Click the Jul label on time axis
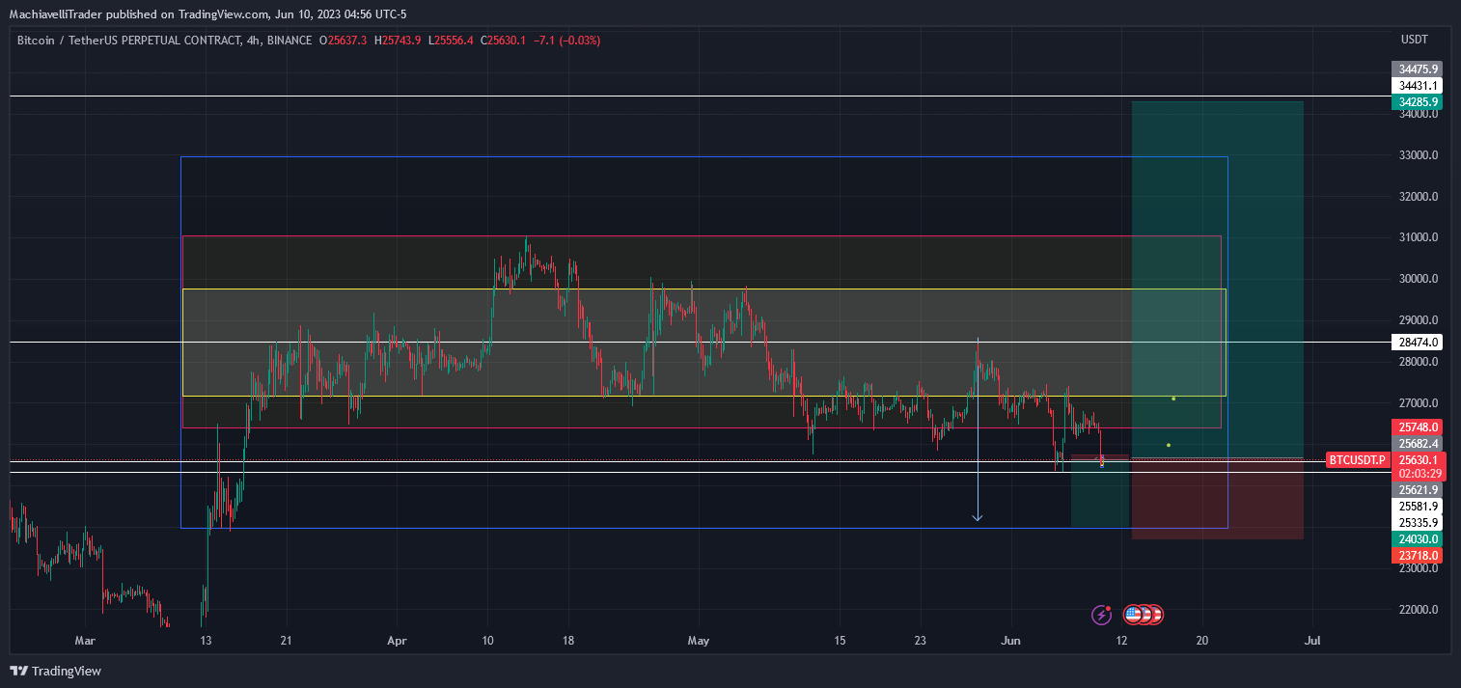Viewport: 1461px width, 688px height. [x=1311, y=640]
